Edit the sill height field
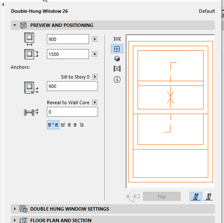This screenshot has width=224, height=223. tap(72, 86)
